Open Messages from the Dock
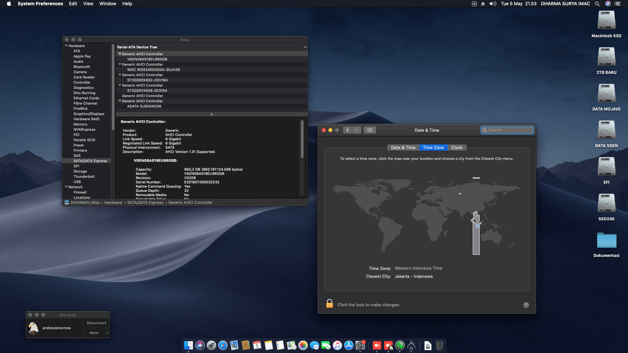Image resolution: width=628 pixels, height=353 pixels. (314, 345)
